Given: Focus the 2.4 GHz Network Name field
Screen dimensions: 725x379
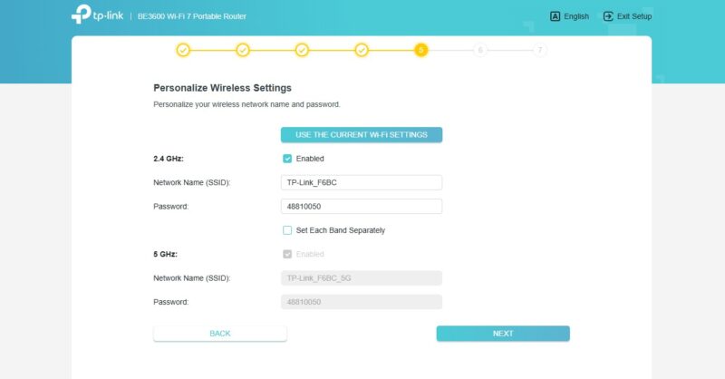Looking at the screenshot, I should (x=362, y=182).
